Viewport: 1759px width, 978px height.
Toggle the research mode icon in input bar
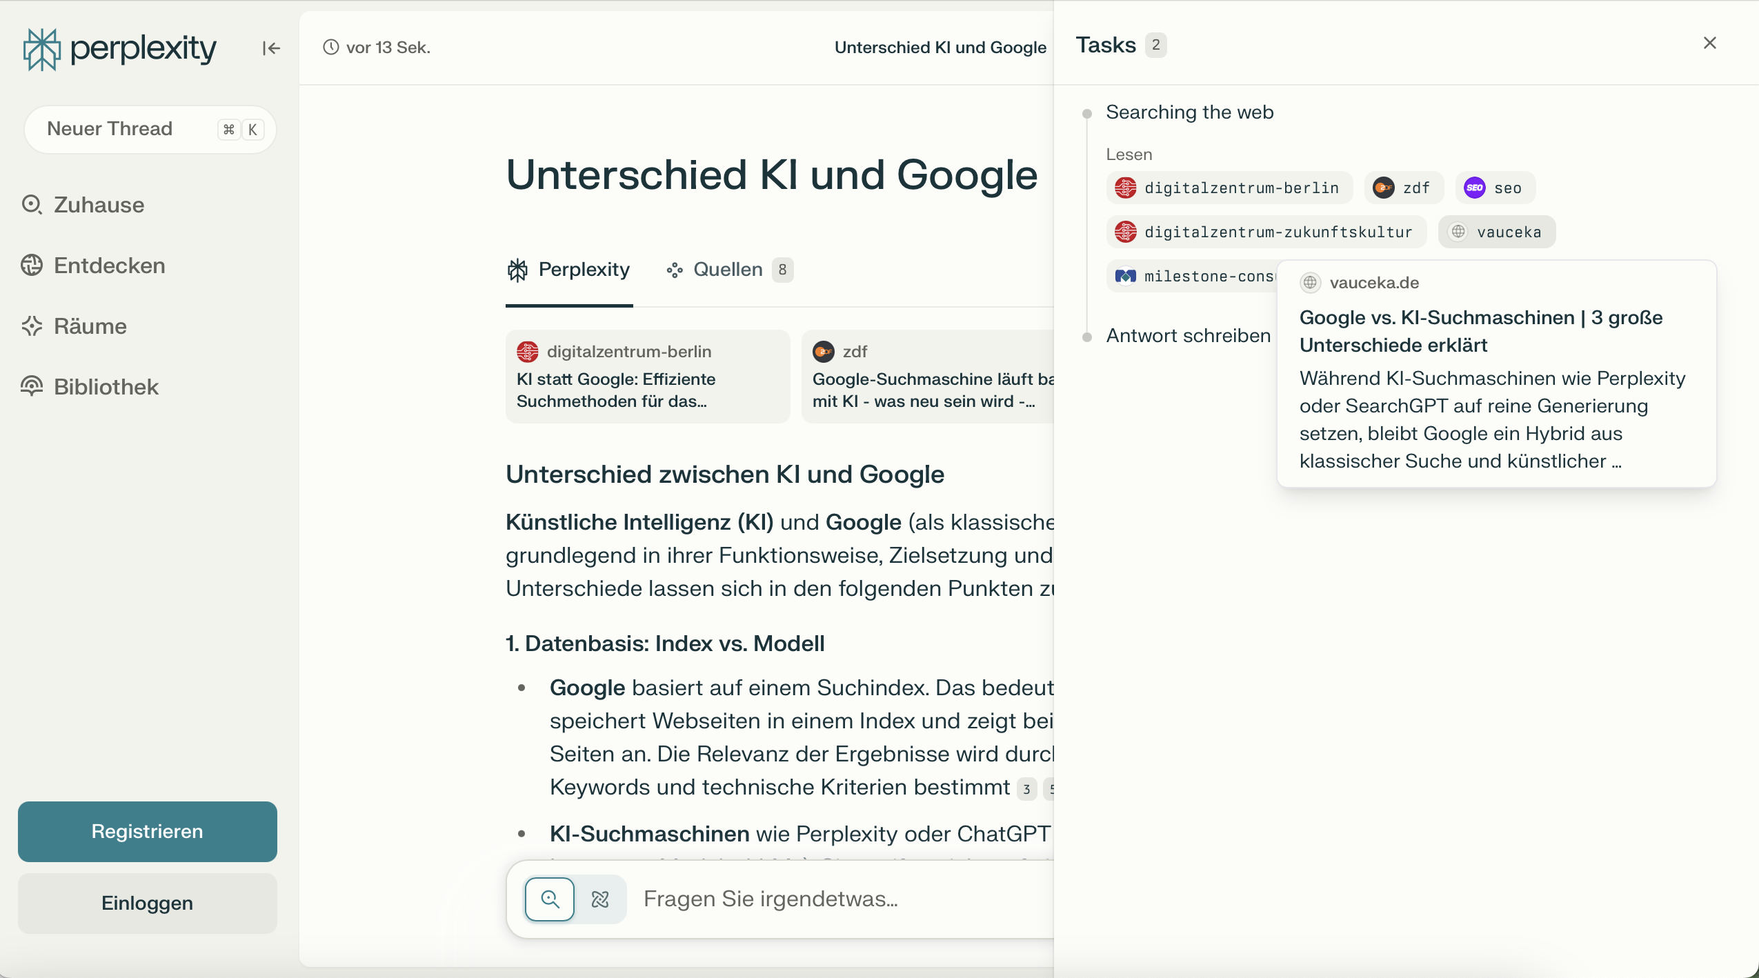[600, 899]
